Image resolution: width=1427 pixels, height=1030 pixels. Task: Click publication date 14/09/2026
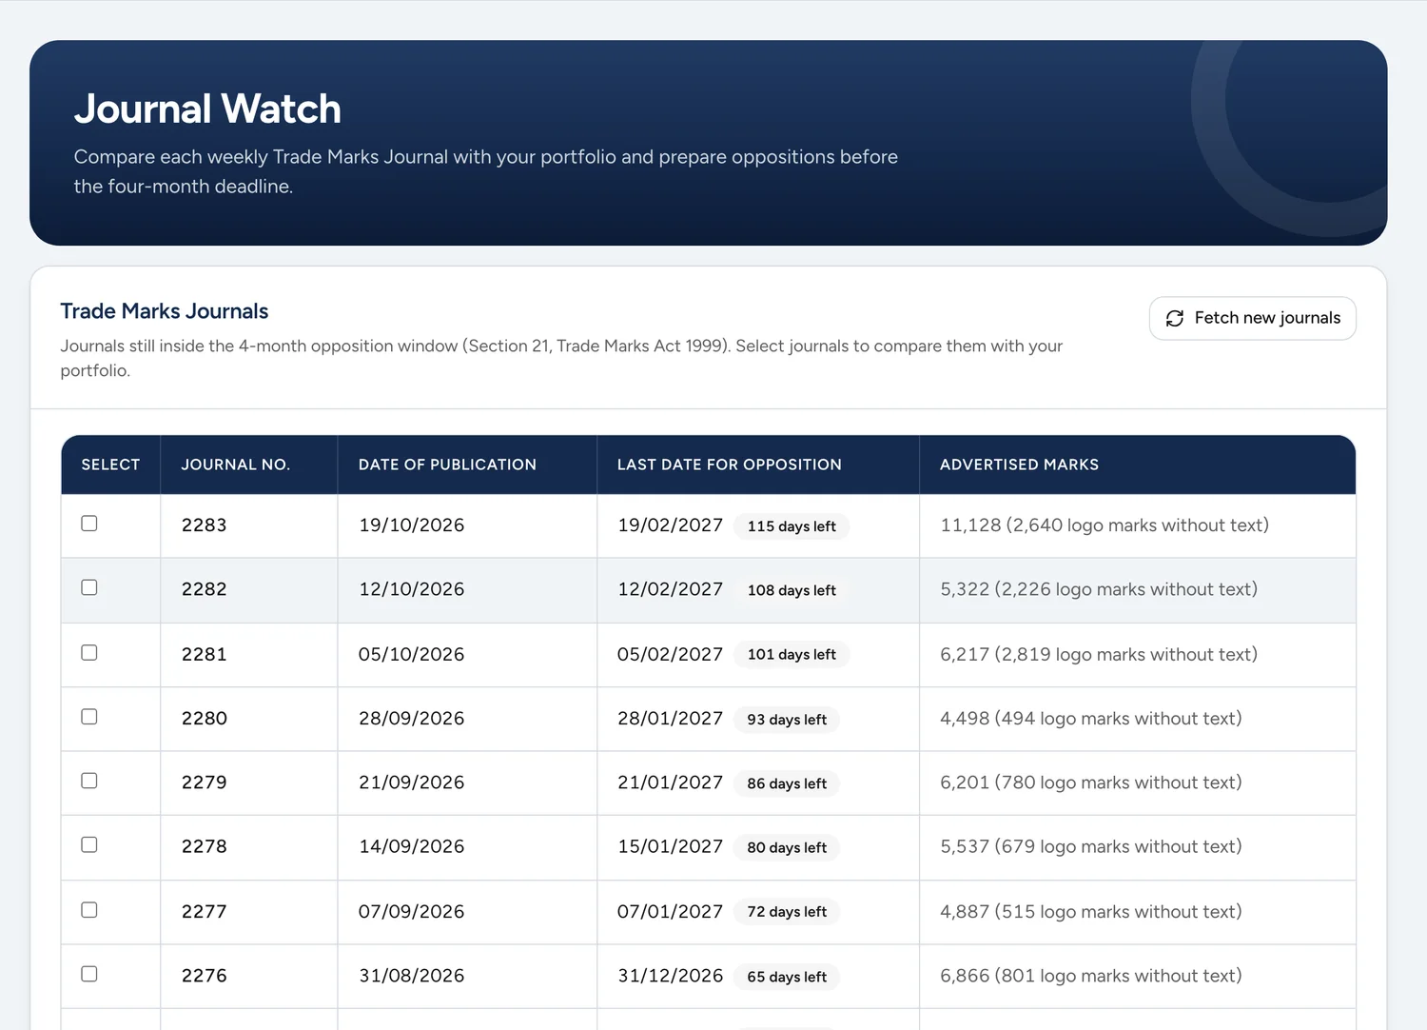click(x=412, y=846)
